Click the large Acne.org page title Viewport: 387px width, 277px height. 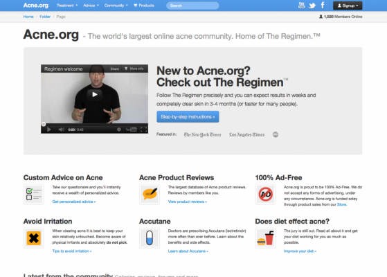[51, 35]
